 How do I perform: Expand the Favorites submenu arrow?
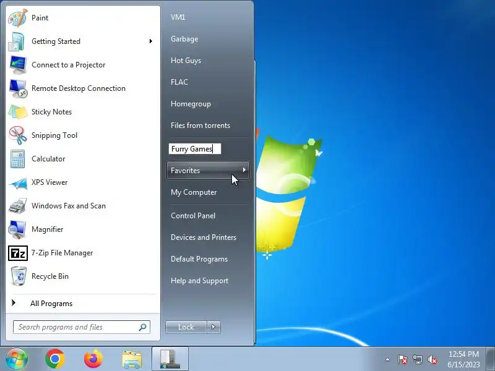(x=244, y=170)
